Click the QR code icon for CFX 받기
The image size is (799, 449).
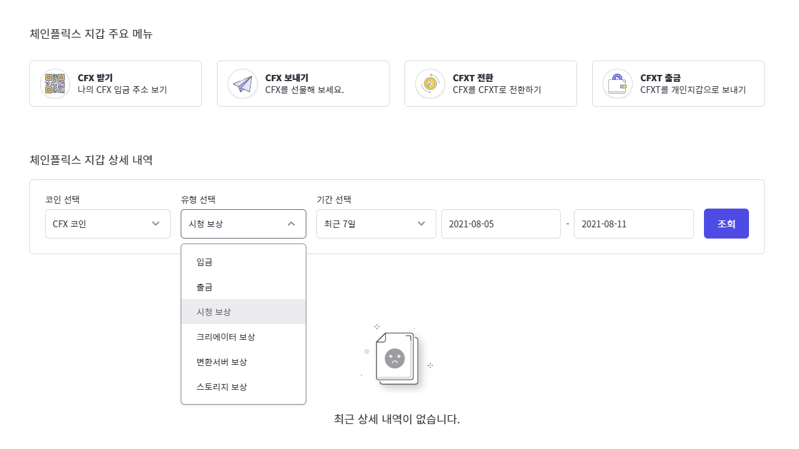(x=54, y=84)
